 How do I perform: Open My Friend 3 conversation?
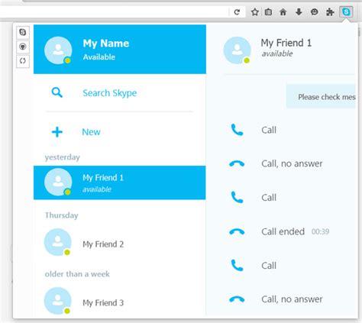(x=120, y=302)
